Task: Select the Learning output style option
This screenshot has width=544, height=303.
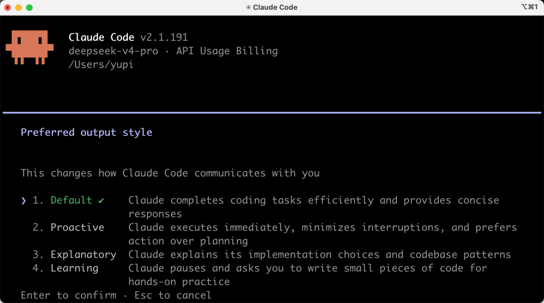Action: [74, 268]
